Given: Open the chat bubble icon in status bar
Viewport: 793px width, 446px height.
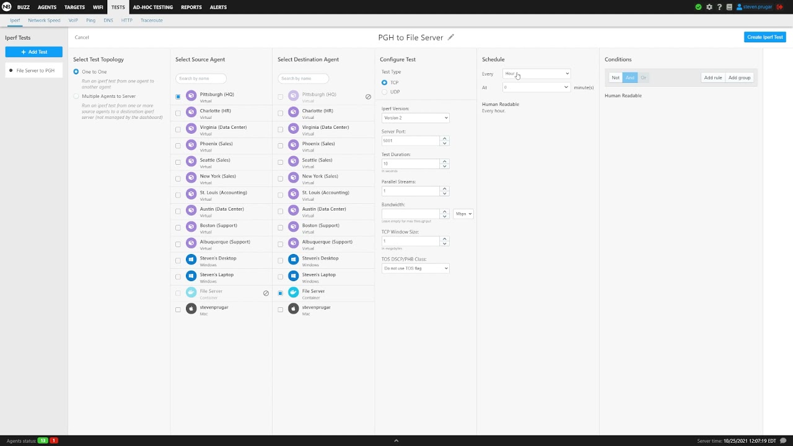Looking at the screenshot, I should point(783,440).
